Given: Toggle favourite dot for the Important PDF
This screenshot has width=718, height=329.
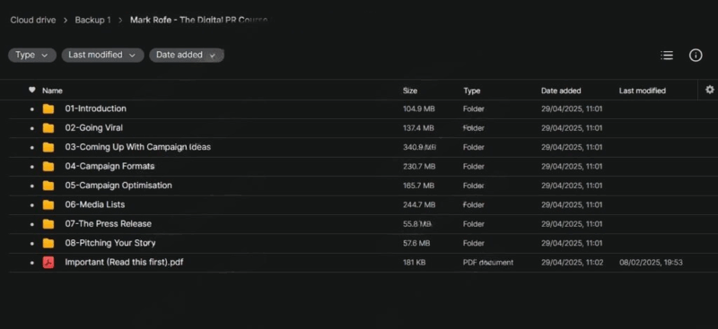Looking at the screenshot, I should point(31,263).
